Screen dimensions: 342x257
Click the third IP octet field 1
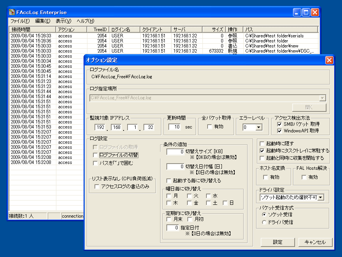click(133, 127)
